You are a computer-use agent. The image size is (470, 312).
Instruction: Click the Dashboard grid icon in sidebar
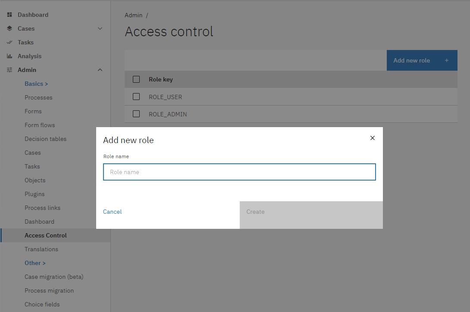pyautogui.click(x=9, y=15)
